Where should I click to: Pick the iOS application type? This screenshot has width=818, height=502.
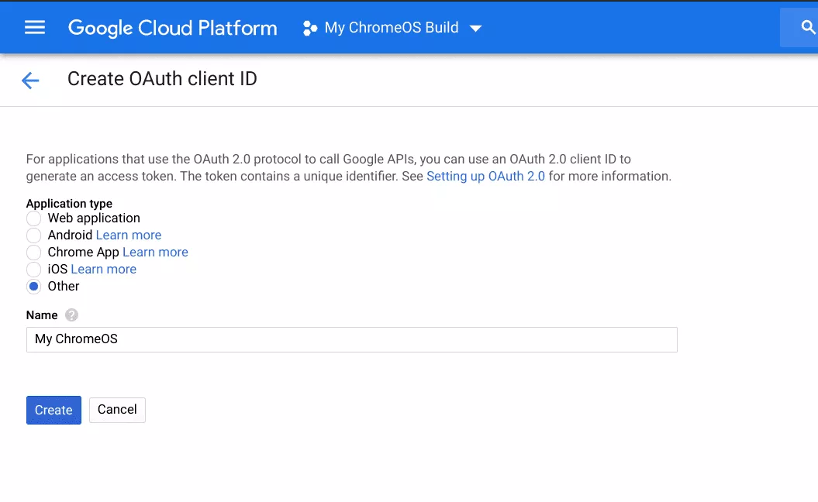(x=33, y=270)
